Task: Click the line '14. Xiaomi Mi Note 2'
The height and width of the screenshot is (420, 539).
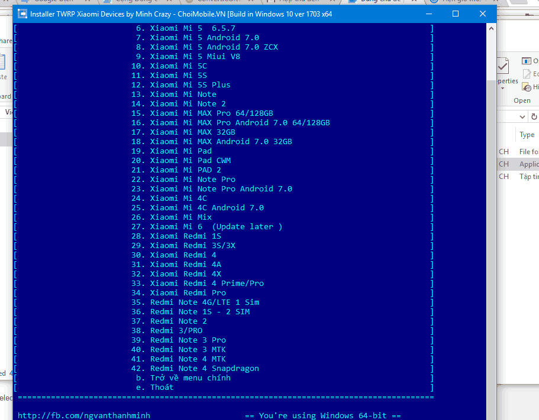Action: pyautogui.click(x=179, y=103)
